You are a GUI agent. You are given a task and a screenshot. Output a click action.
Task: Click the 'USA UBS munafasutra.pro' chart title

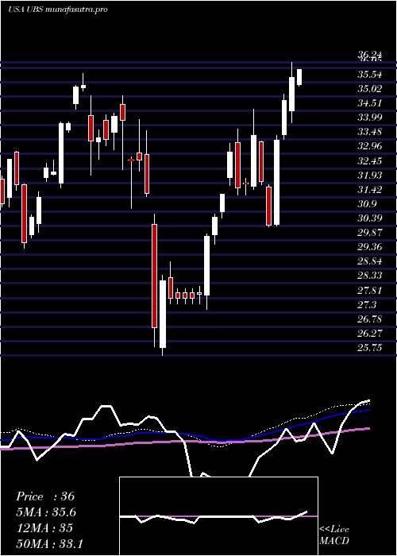tap(57, 10)
